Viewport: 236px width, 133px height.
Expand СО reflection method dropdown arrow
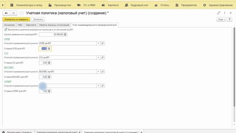point(98,58)
